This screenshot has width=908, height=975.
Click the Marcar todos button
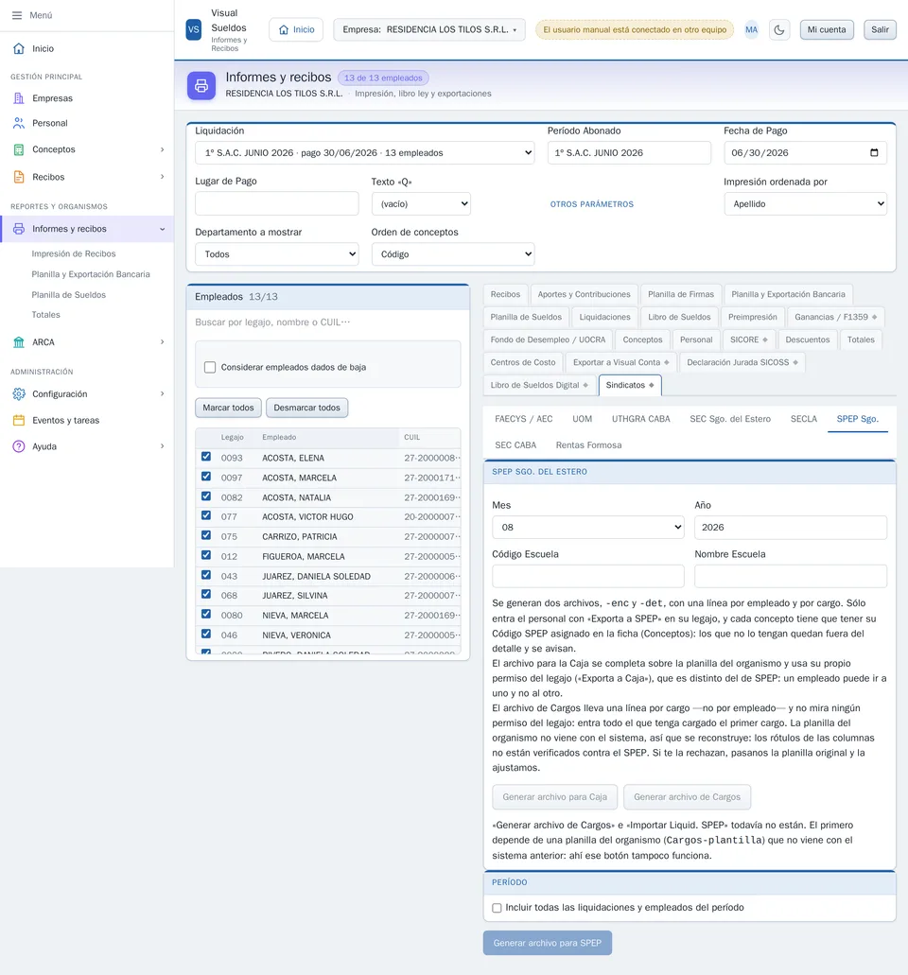tap(228, 408)
